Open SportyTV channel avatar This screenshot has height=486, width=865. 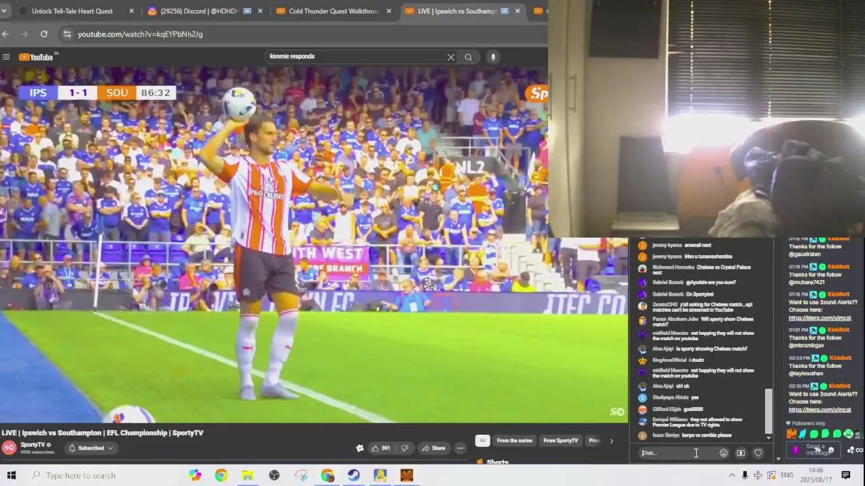(x=9, y=448)
